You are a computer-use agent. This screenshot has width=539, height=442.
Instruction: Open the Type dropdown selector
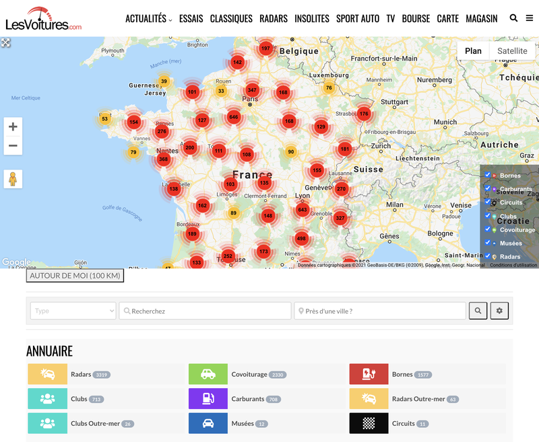[73, 311]
